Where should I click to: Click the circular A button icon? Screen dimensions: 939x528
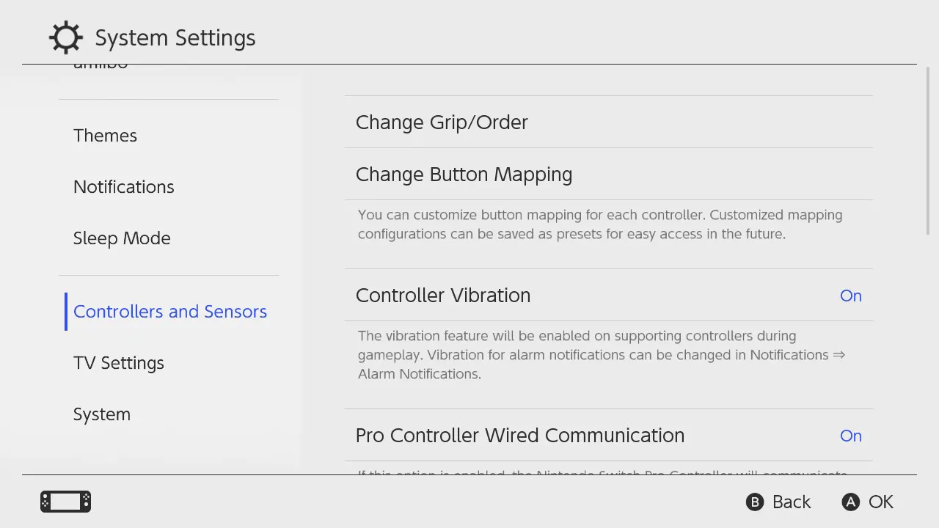tap(850, 502)
